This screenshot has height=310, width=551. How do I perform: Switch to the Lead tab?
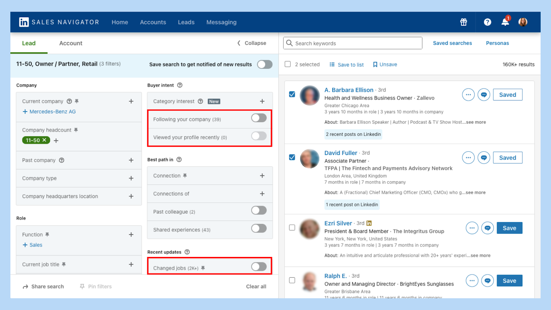29,43
